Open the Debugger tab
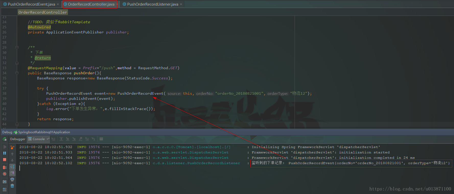 pos(18,139)
